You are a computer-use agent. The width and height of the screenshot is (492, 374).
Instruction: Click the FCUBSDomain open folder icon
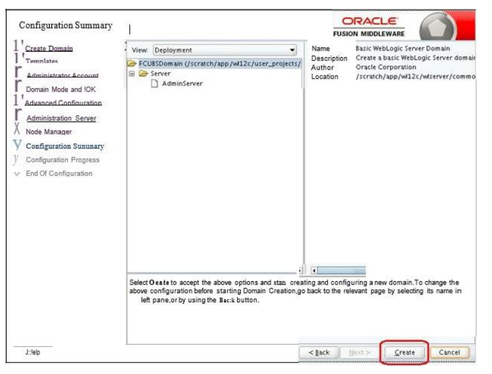pos(131,64)
